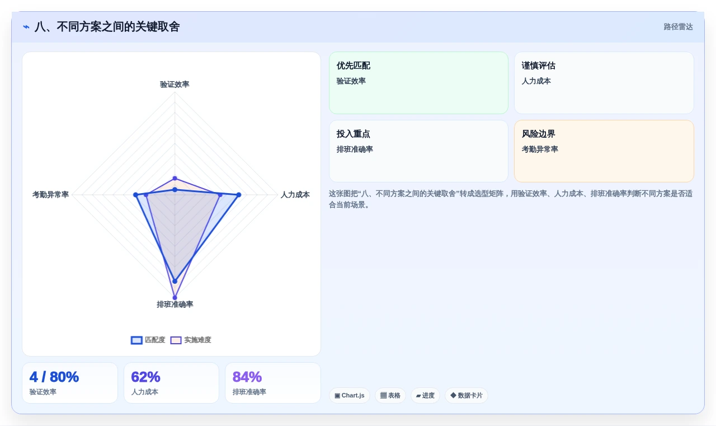Click the diamond icon in 数据卡片 tag

[x=453, y=396]
